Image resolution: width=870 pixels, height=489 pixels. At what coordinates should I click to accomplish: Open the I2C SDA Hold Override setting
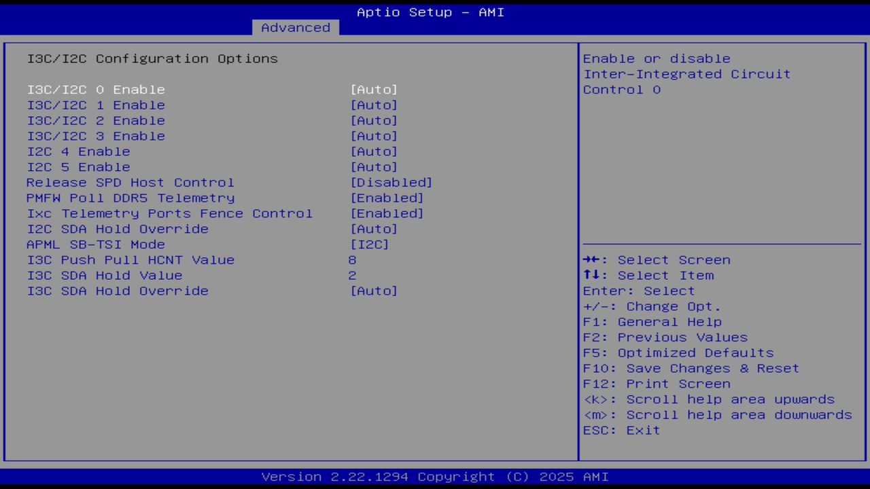pos(117,229)
